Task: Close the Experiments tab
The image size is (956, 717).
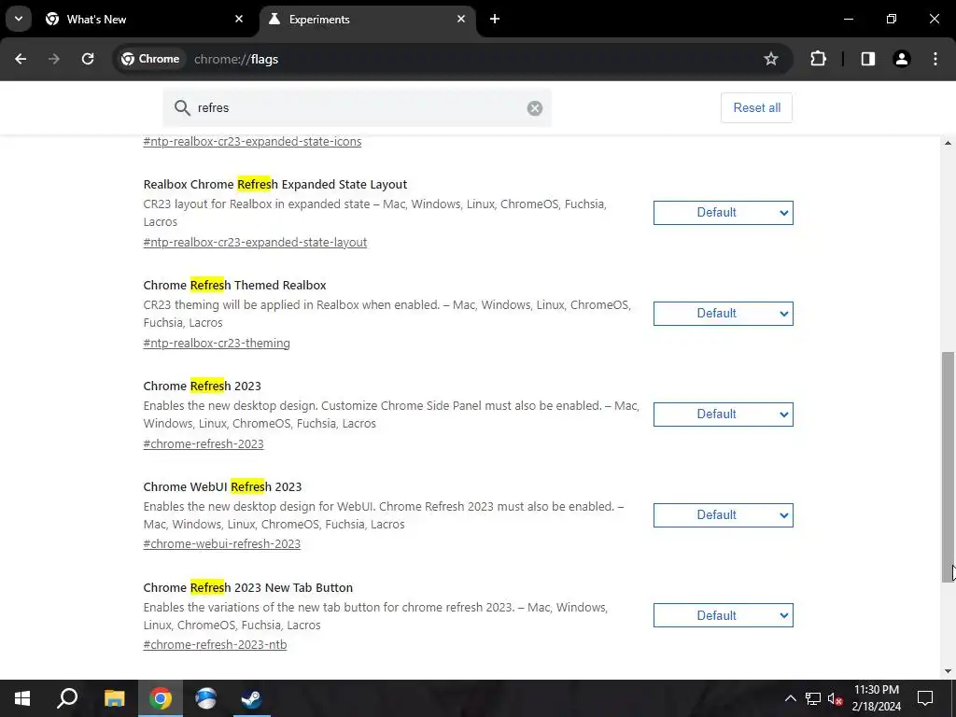Action: pos(461,19)
